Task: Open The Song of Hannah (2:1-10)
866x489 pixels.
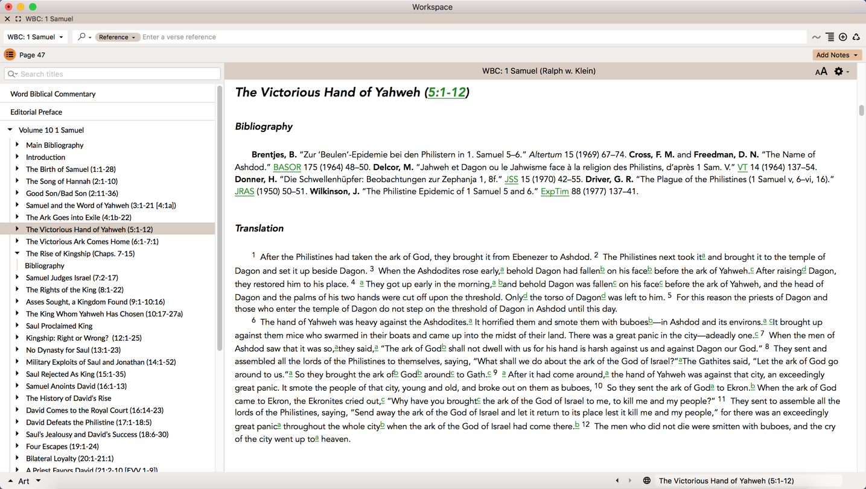Action: (72, 181)
